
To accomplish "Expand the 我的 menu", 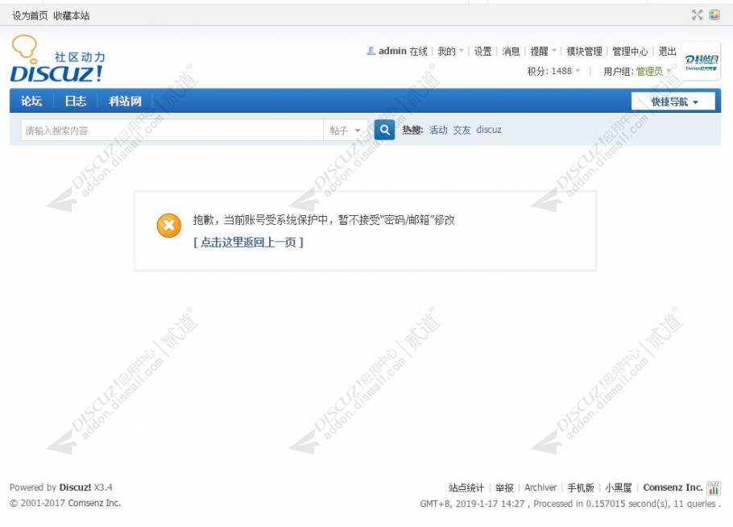I will (450, 51).
